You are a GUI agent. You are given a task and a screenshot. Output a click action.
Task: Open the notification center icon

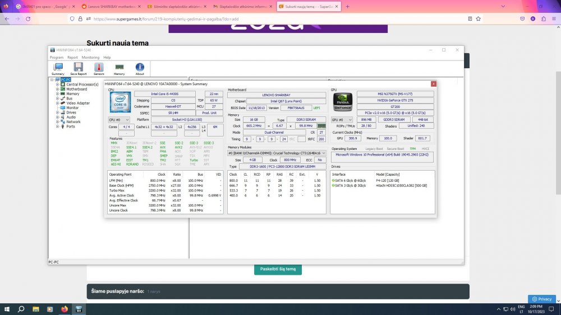point(551,309)
